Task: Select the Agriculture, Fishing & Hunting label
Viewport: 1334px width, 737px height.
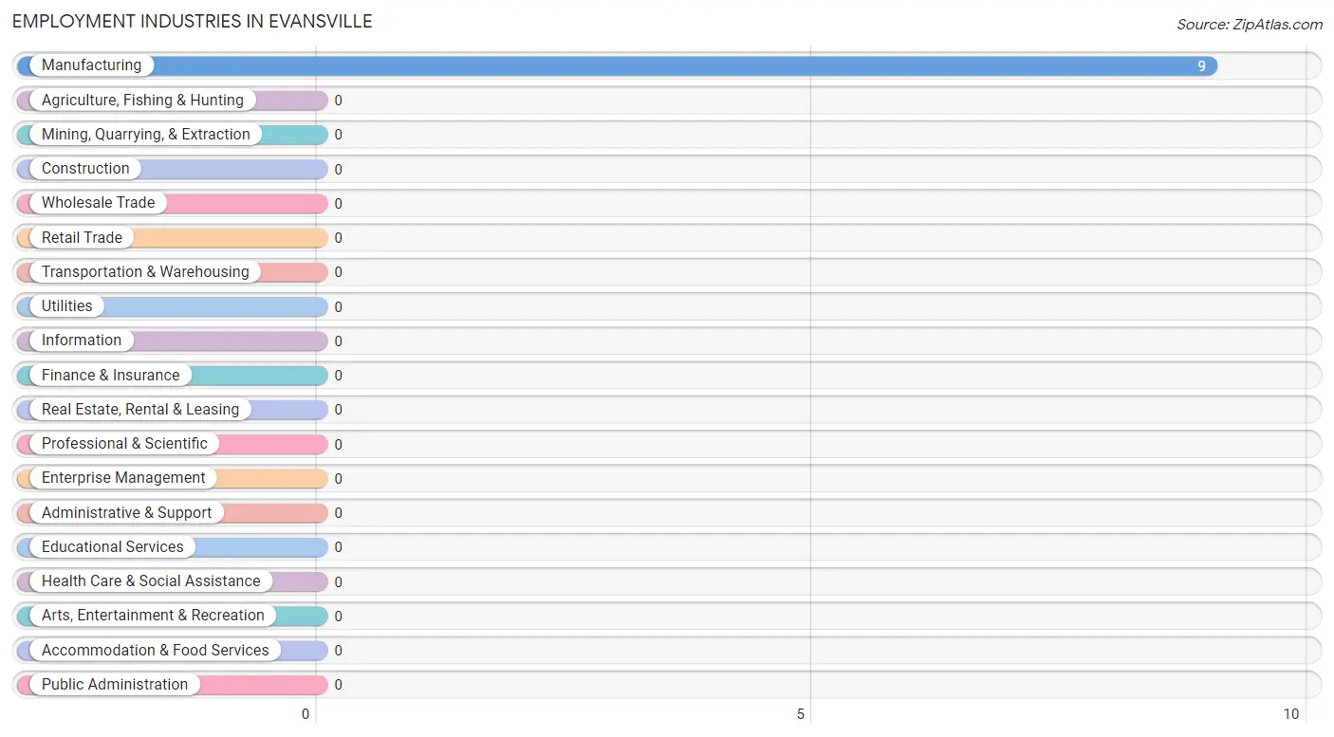Action: pos(142,100)
